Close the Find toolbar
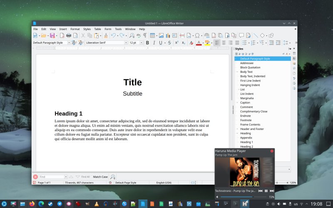Screen dimensions: 333x208 35,177
